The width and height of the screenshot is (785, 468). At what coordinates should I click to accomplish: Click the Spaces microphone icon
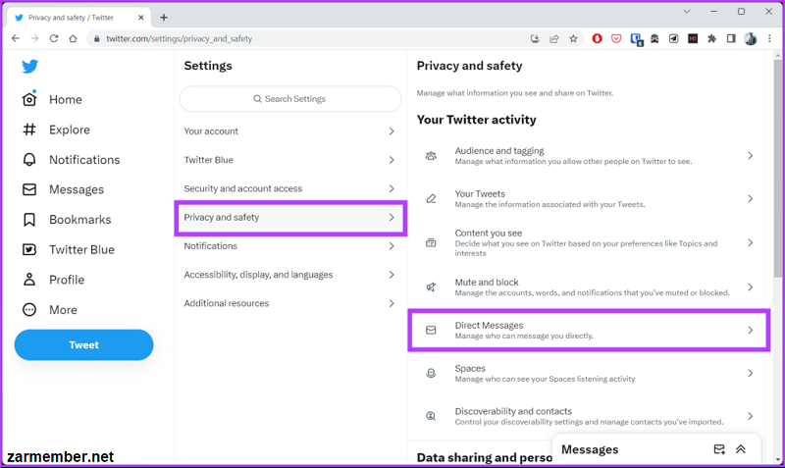[x=431, y=373]
